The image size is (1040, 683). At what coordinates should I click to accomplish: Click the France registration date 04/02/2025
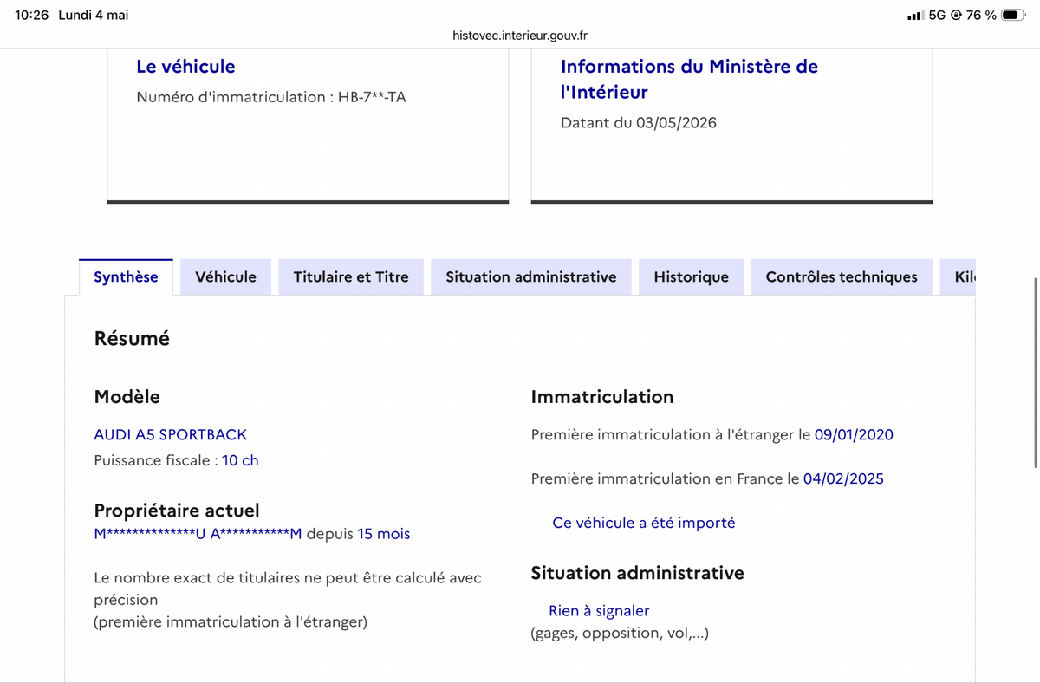point(843,478)
